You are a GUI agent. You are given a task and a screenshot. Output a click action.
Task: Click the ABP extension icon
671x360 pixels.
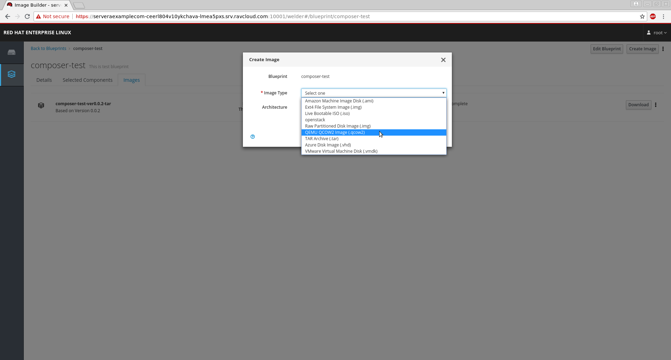(x=653, y=16)
